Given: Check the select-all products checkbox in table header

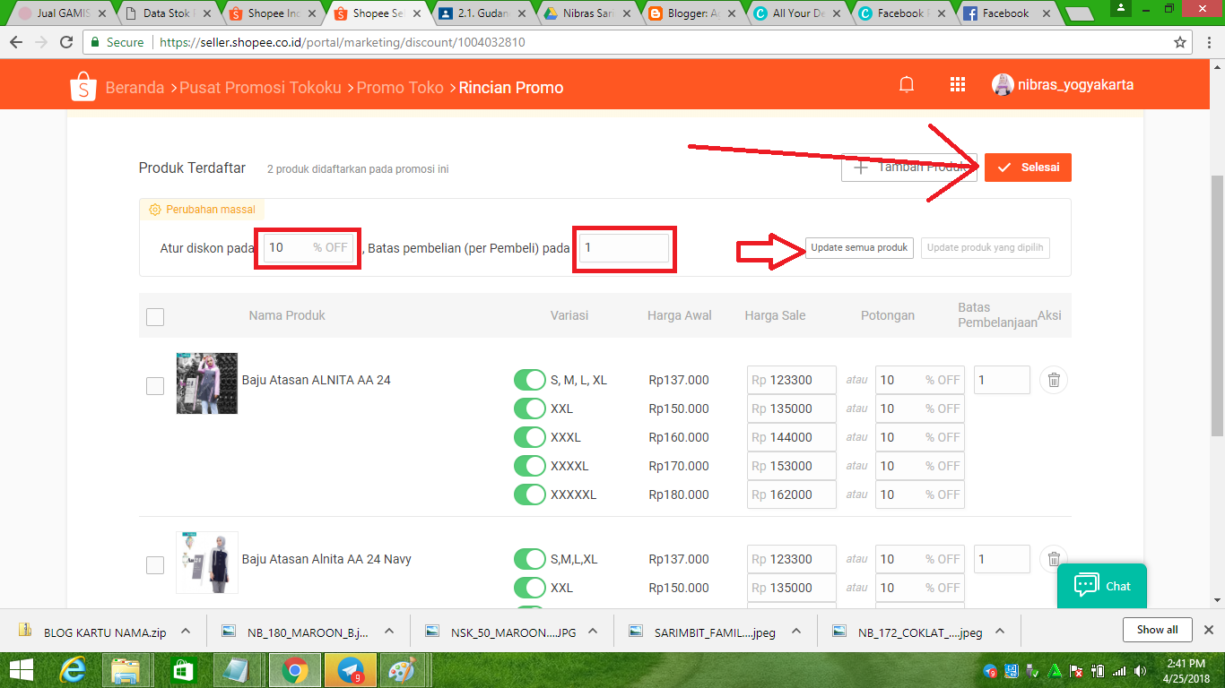Looking at the screenshot, I should pyautogui.click(x=154, y=315).
